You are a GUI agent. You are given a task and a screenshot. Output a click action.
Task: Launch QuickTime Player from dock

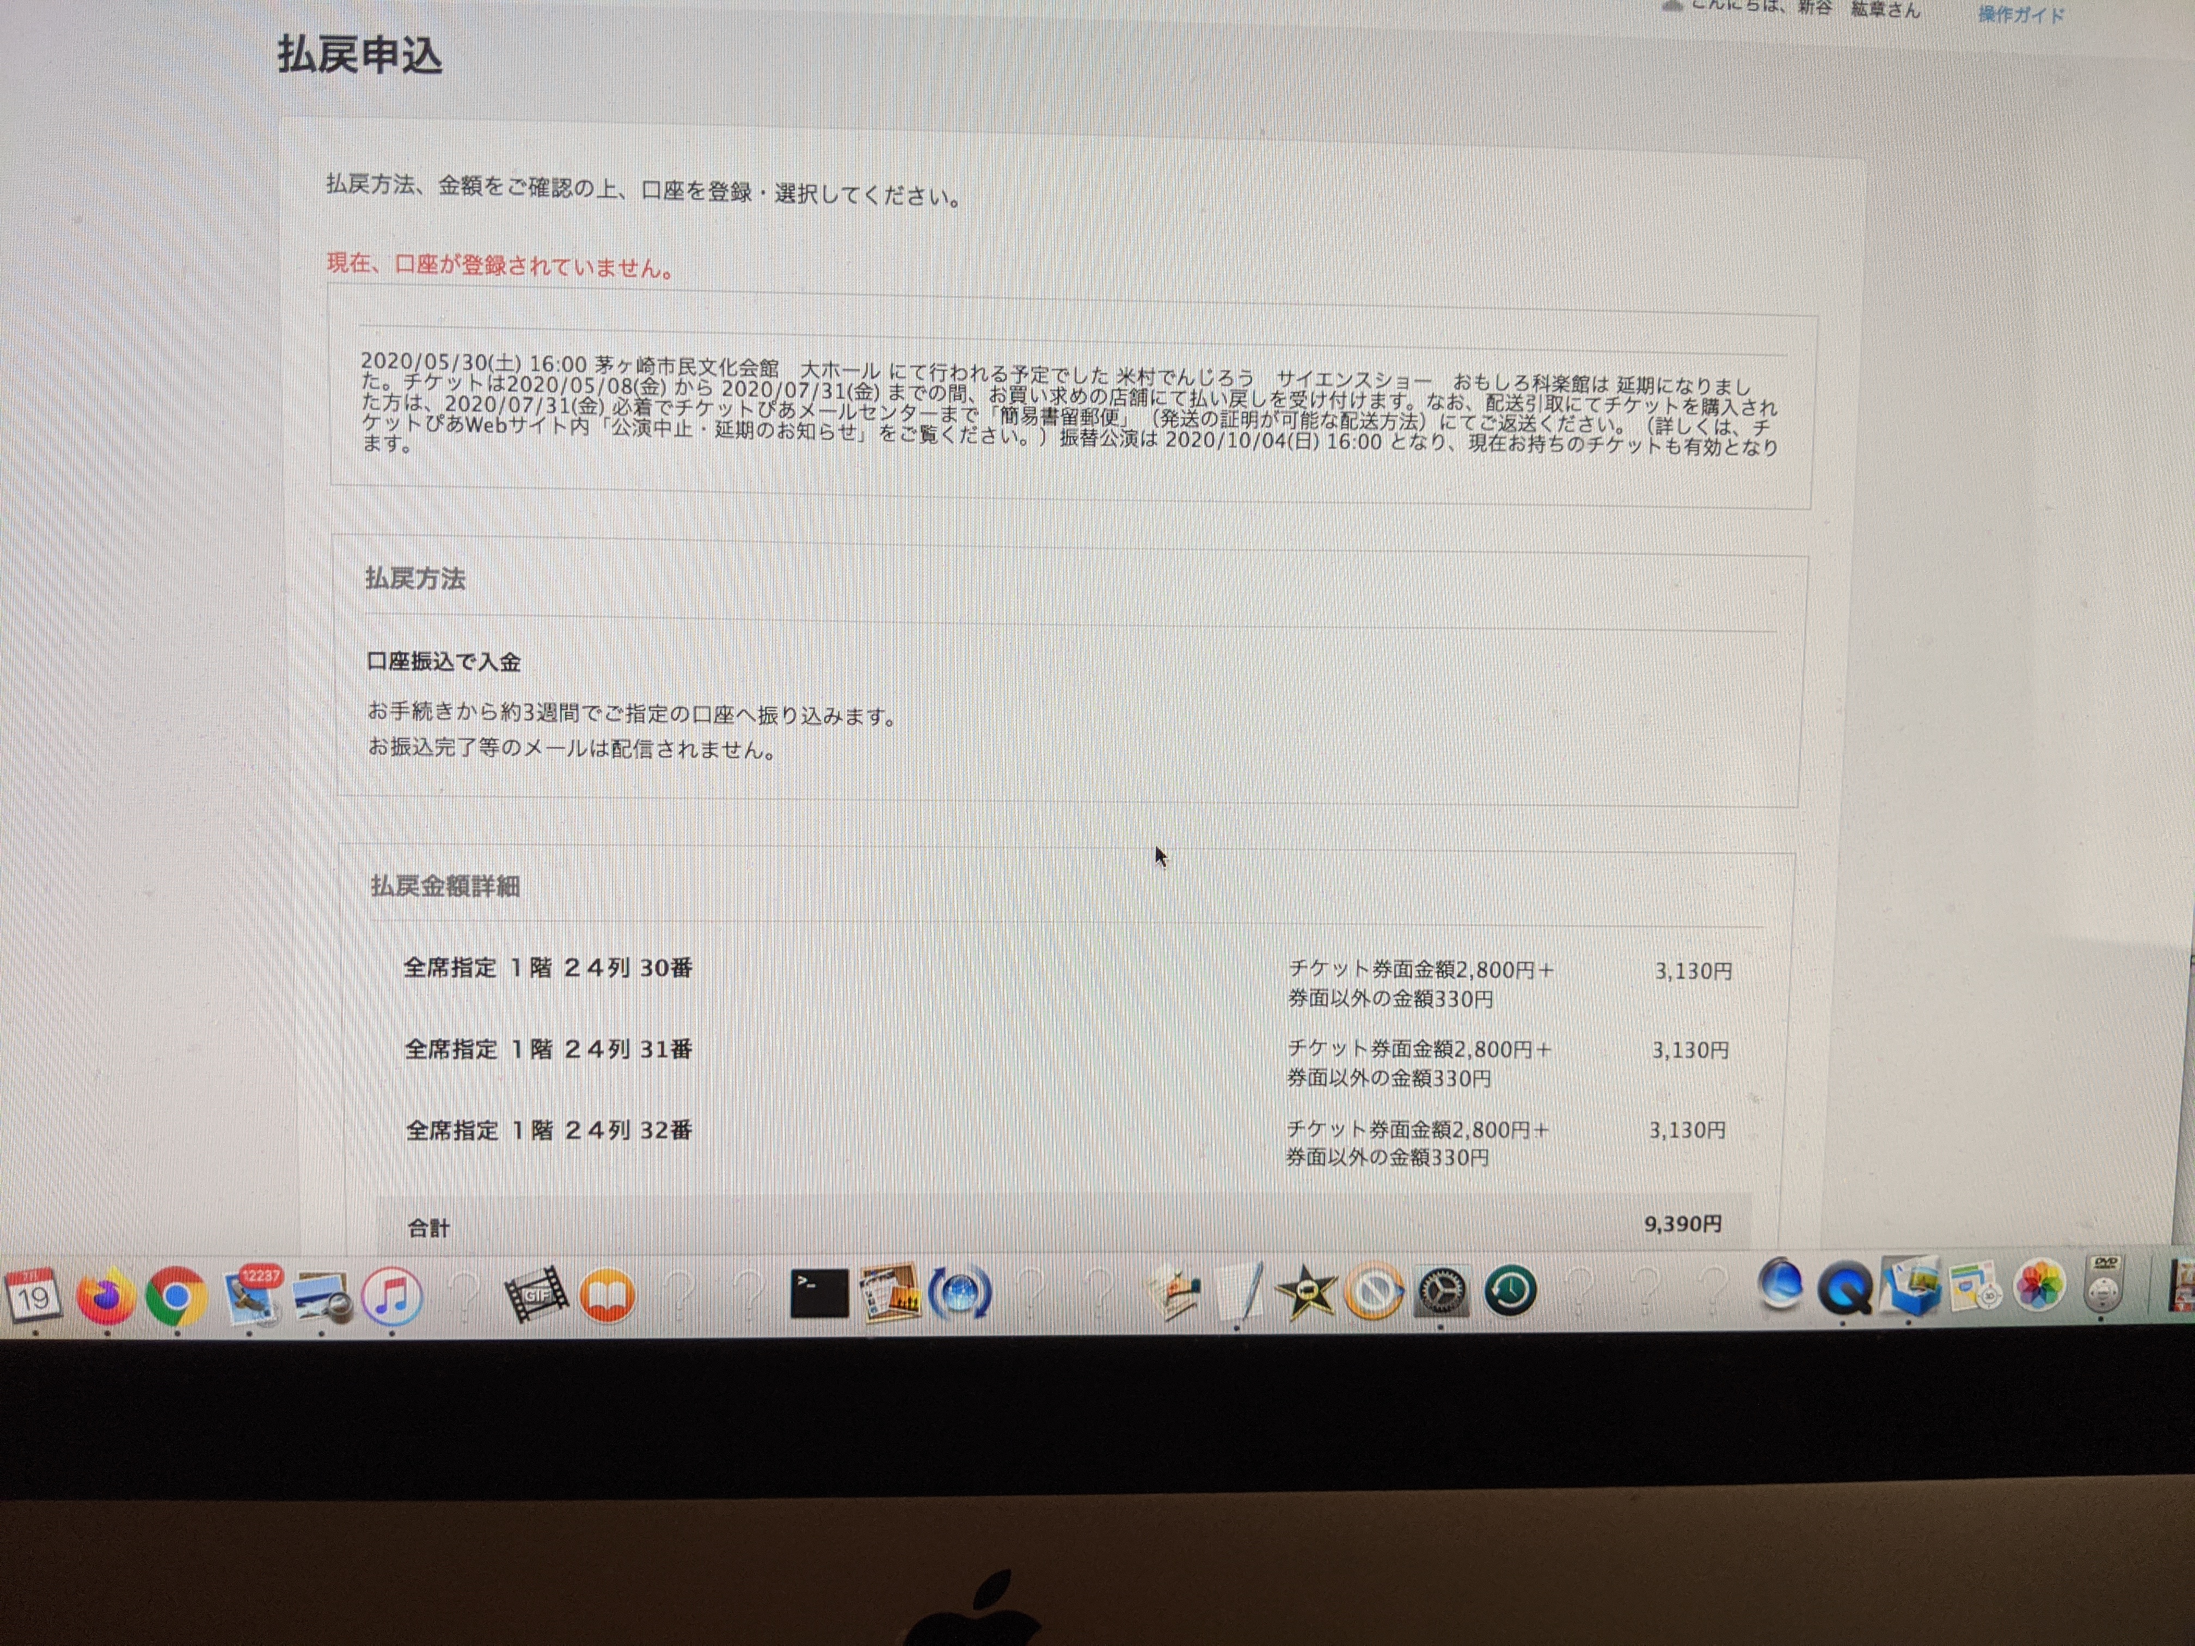coord(1845,1289)
